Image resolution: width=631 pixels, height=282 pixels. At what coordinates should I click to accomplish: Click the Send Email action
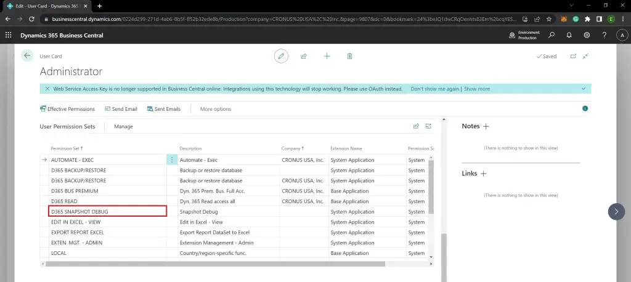click(121, 109)
